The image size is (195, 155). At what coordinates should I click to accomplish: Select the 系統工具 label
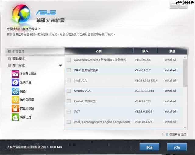(x=26, y=83)
